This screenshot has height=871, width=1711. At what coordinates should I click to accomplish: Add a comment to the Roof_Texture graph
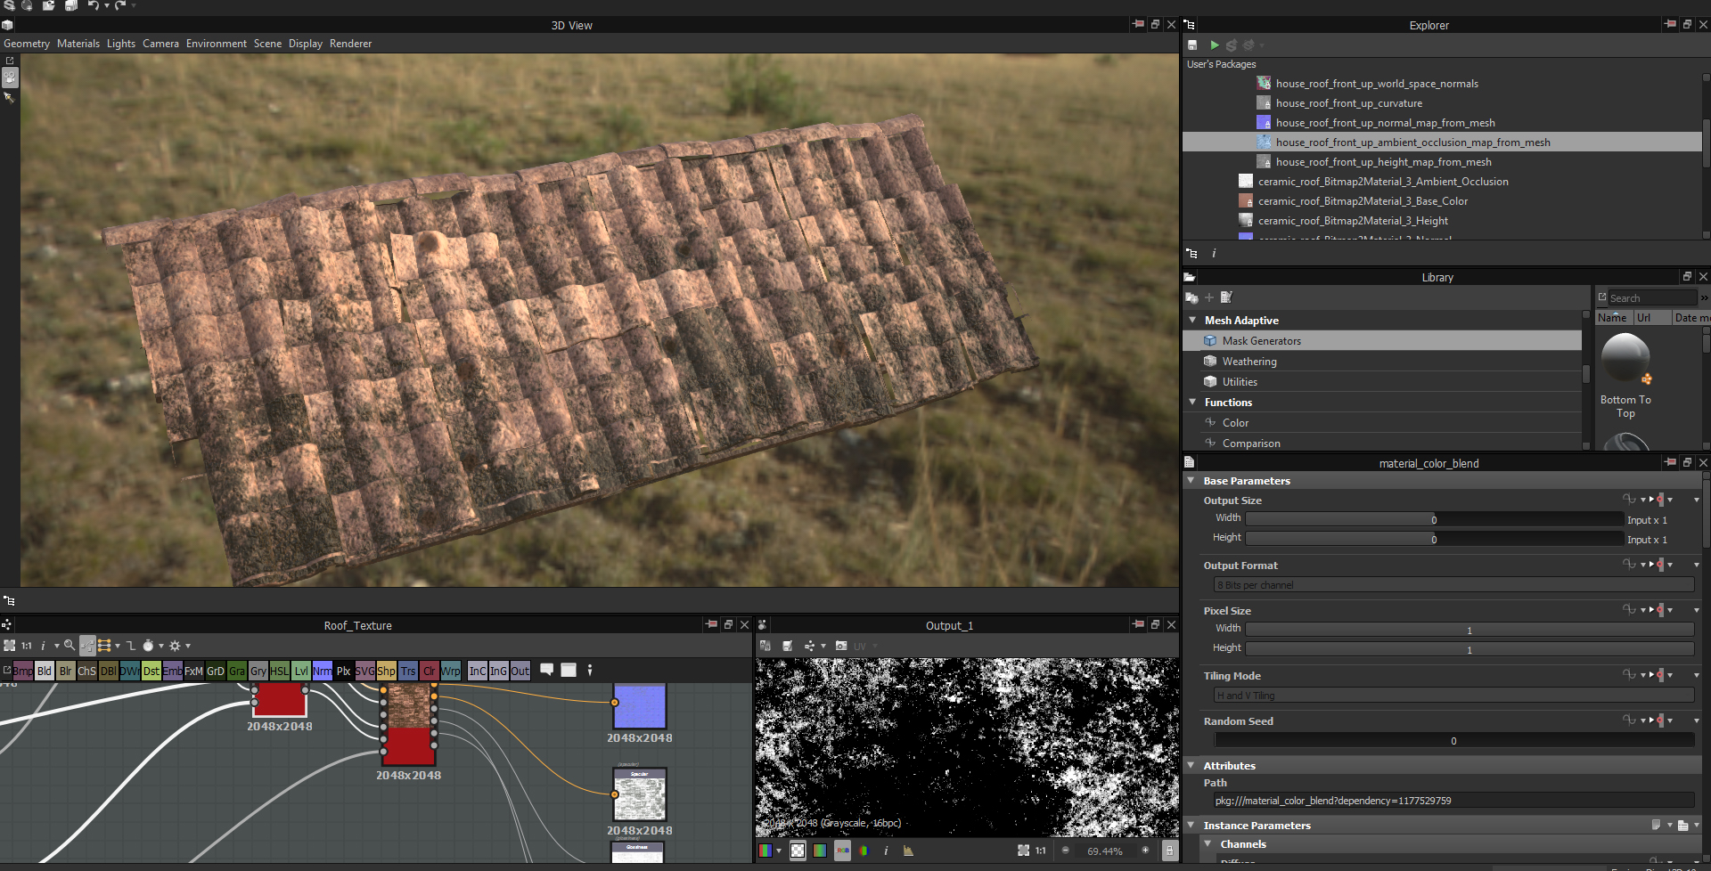(547, 670)
